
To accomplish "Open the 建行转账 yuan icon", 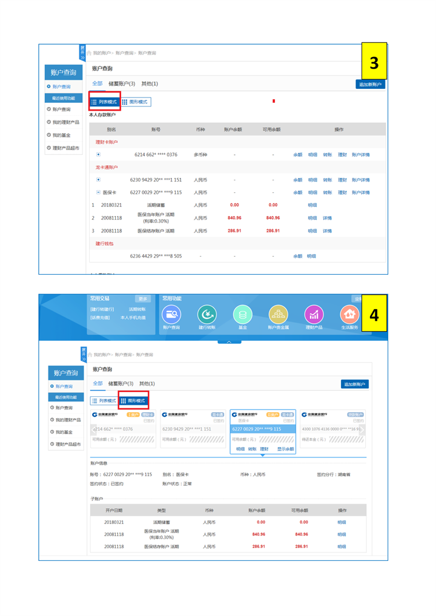I will pyautogui.click(x=207, y=314).
